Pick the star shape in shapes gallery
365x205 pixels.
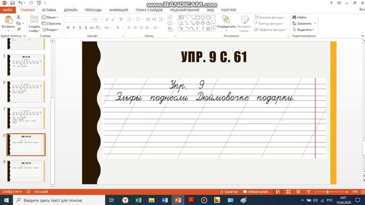coord(208,28)
